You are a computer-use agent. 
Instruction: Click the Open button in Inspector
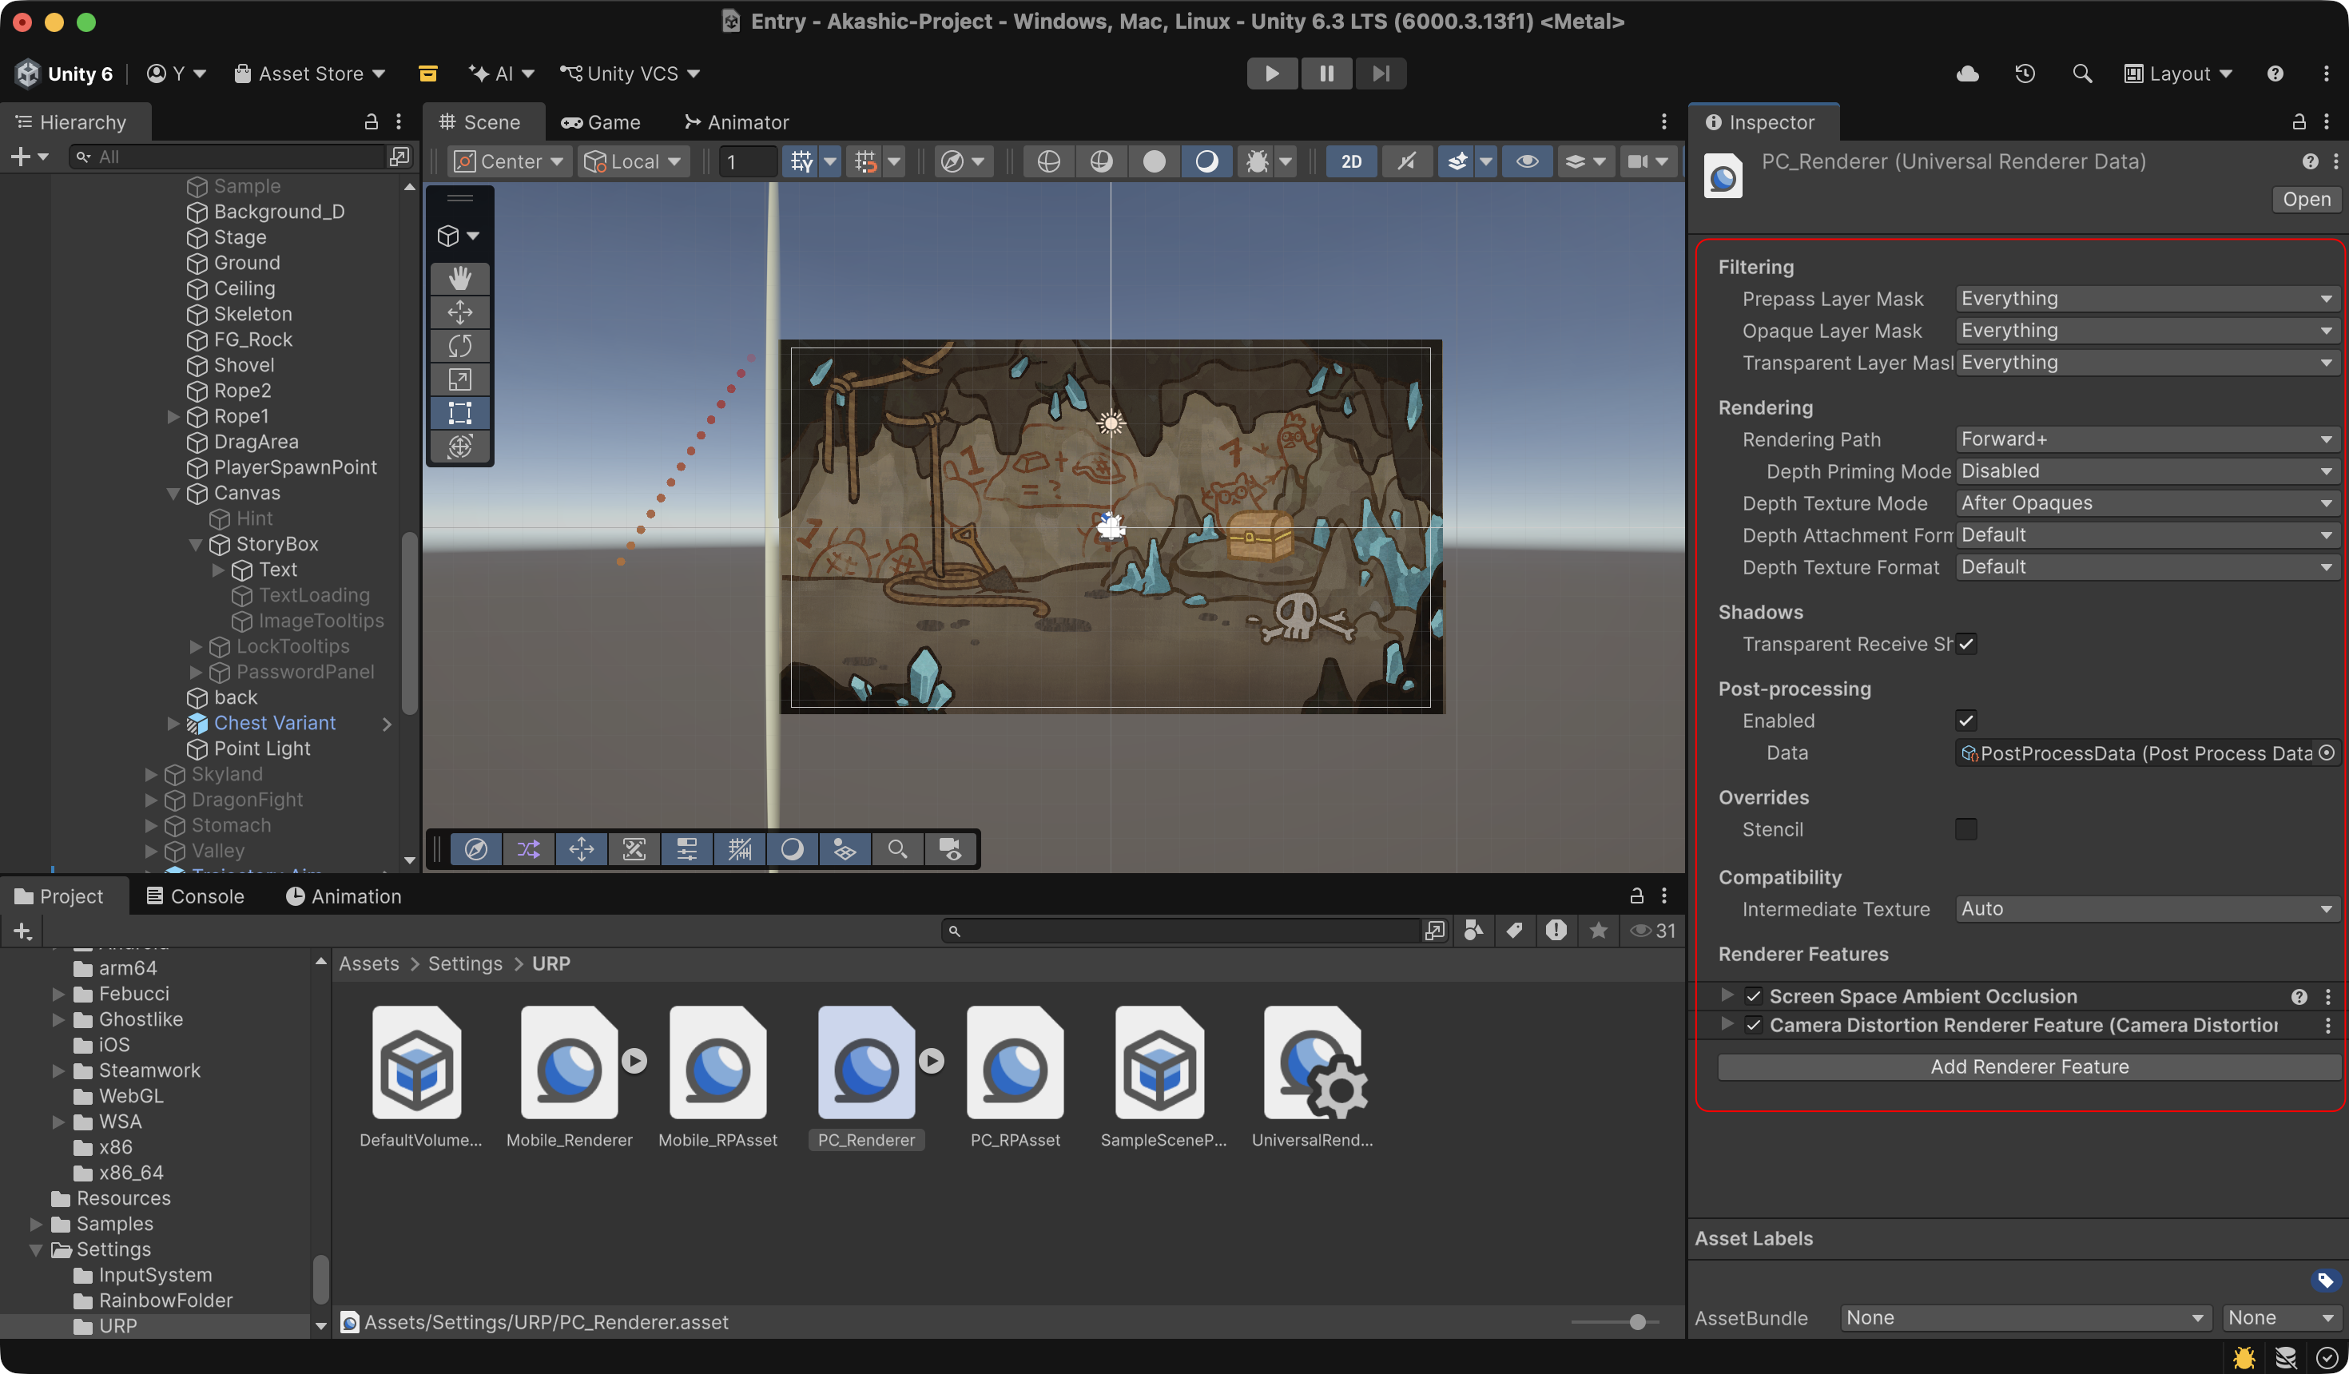pyautogui.click(x=2307, y=200)
